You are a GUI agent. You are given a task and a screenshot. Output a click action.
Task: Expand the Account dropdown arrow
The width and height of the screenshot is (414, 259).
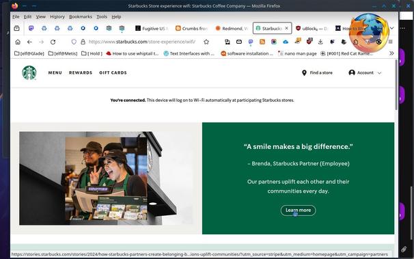(379, 73)
